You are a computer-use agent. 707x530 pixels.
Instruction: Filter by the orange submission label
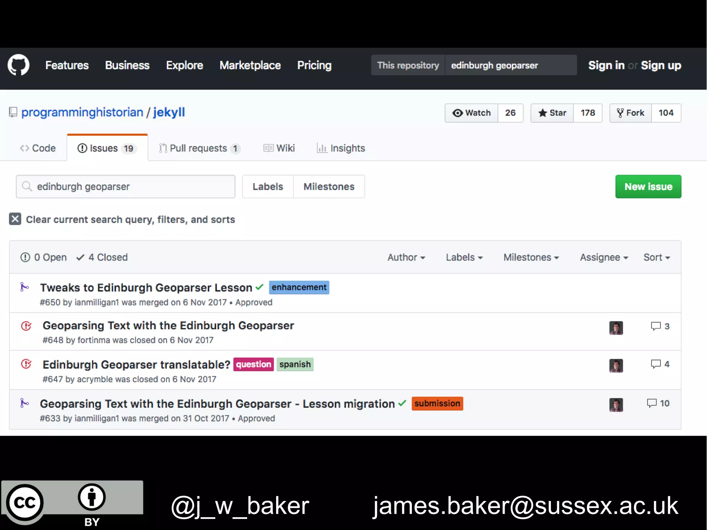click(437, 403)
